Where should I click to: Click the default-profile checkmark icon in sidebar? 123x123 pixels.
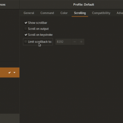point(10,73)
